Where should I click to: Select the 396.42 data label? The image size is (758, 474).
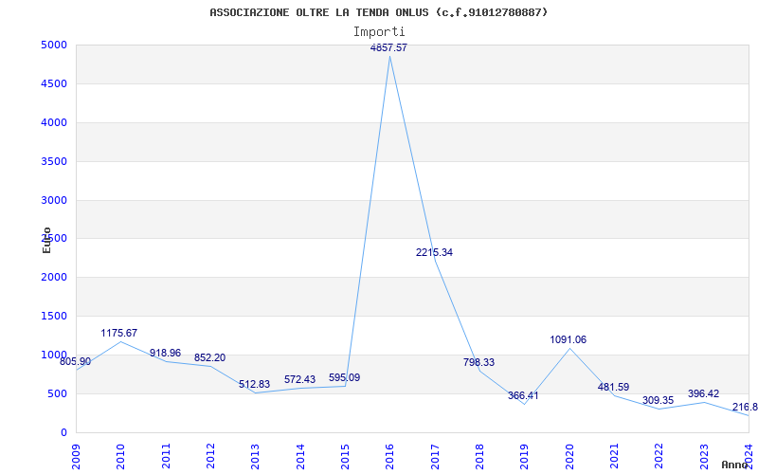click(x=703, y=394)
